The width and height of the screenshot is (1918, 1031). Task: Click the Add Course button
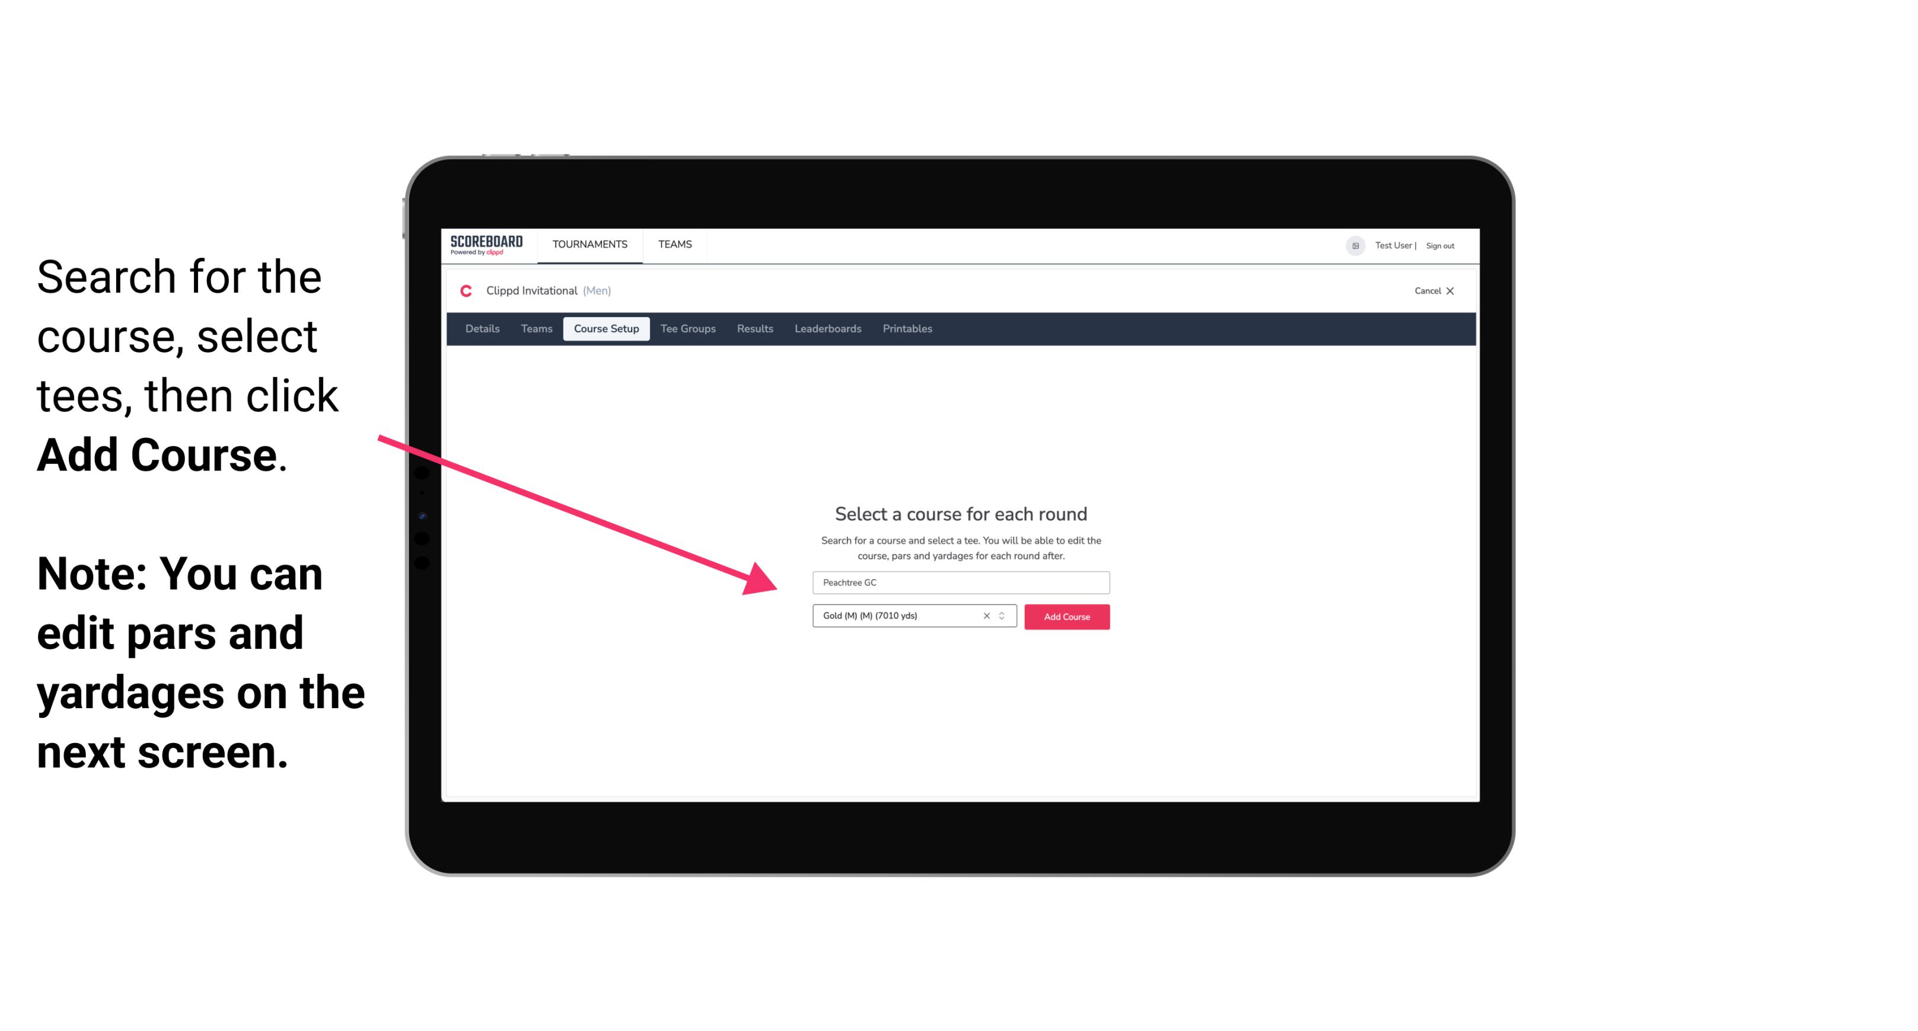point(1066,617)
